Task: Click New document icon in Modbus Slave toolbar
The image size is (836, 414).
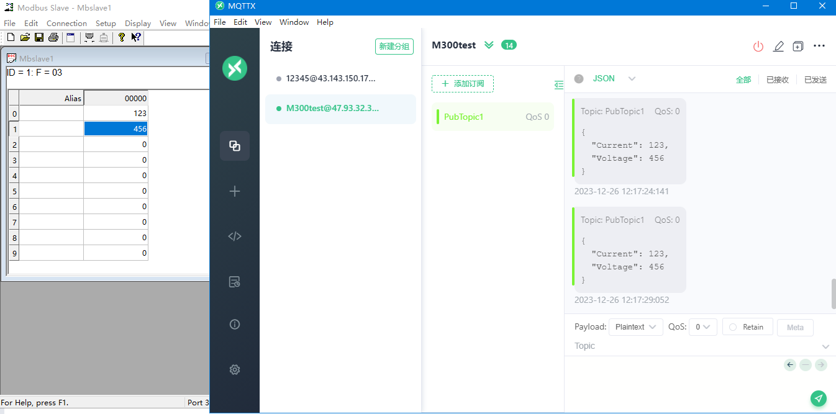Action: click(11, 37)
